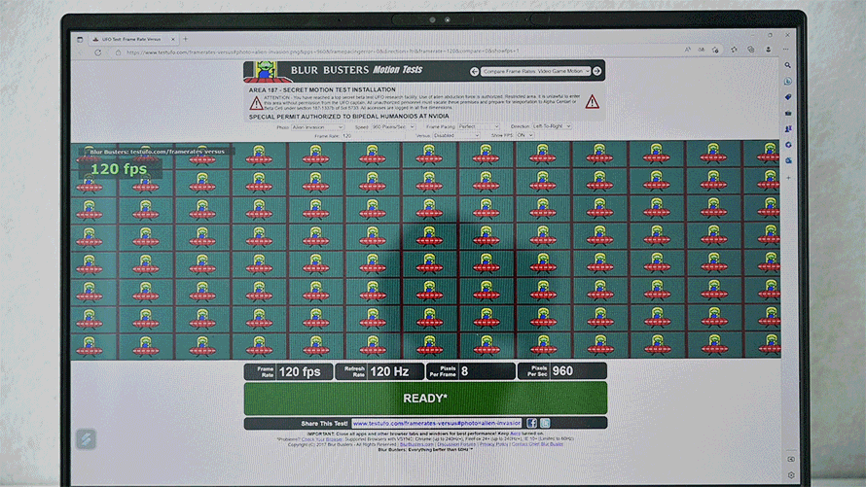Share the test on Twitter
The height and width of the screenshot is (487, 866).
tap(545, 423)
